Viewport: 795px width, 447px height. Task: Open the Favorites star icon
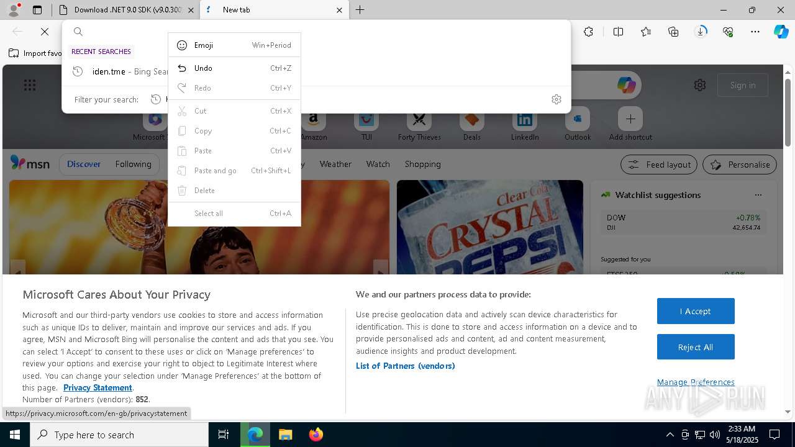tap(646, 32)
